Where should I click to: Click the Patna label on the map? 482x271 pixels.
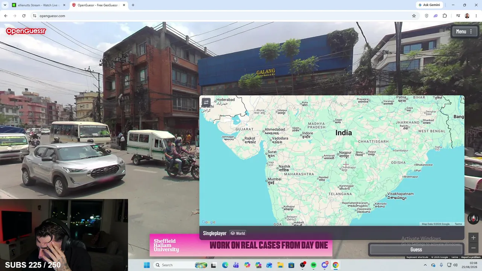pyautogui.click(x=401, y=99)
